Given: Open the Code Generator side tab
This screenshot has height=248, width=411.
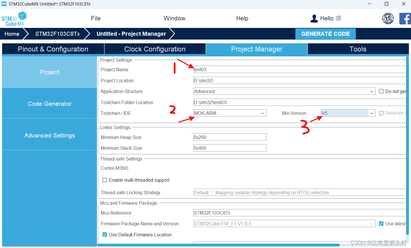Looking at the screenshot, I should 49,104.
